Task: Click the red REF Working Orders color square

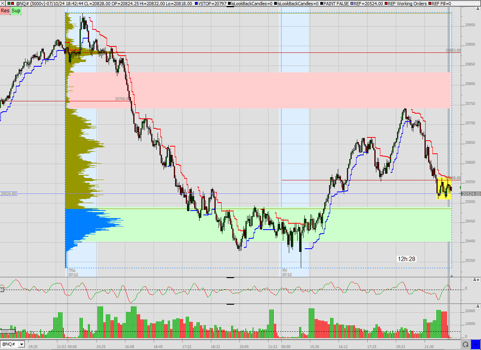Action: point(386,4)
